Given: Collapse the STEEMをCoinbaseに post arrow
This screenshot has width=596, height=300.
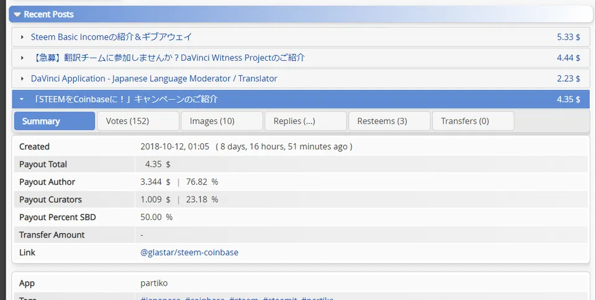Looking at the screenshot, I should coord(22,99).
